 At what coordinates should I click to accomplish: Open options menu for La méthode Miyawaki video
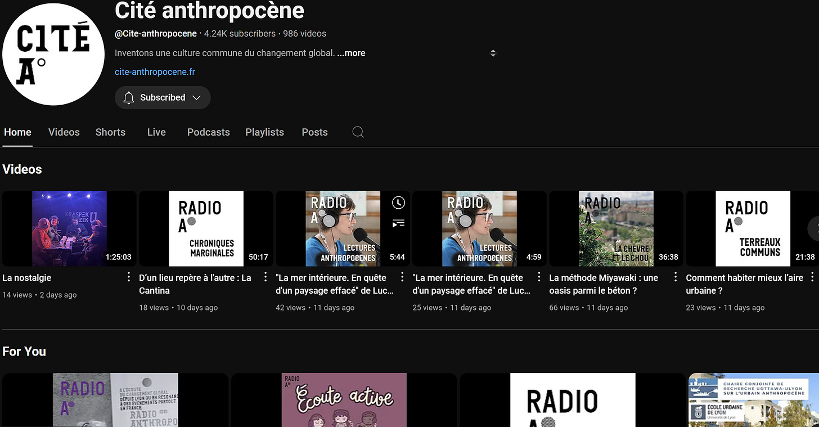[675, 277]
